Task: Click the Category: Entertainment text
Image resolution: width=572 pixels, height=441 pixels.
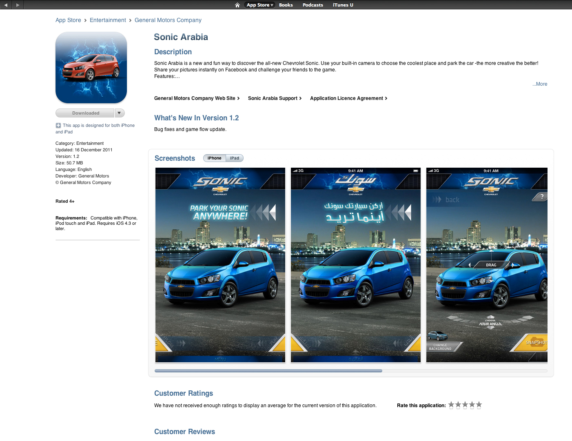Action: (80, 144)
